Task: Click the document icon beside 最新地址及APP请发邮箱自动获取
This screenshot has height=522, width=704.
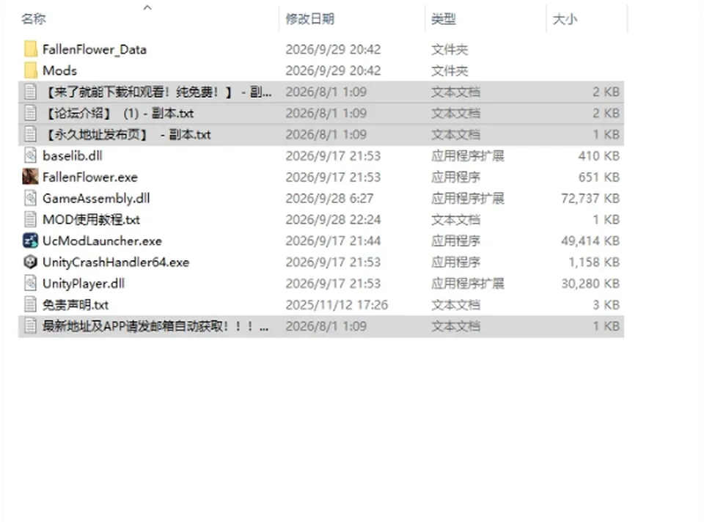Action: pyautogui.click(x=31, y=326)
